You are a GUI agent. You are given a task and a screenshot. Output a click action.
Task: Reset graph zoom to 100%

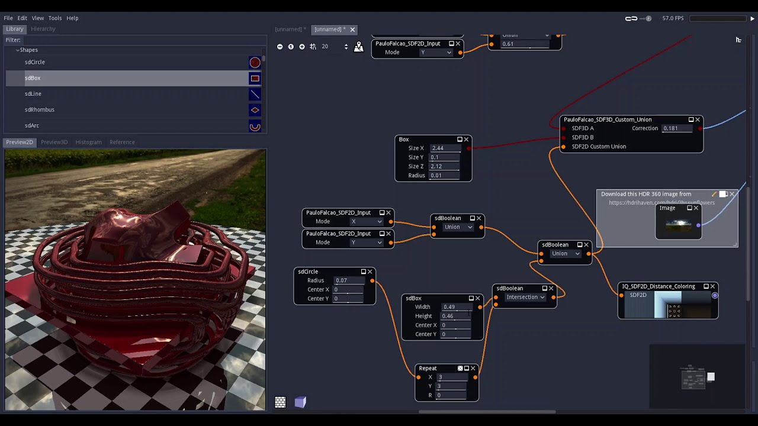tap(291, 47)
